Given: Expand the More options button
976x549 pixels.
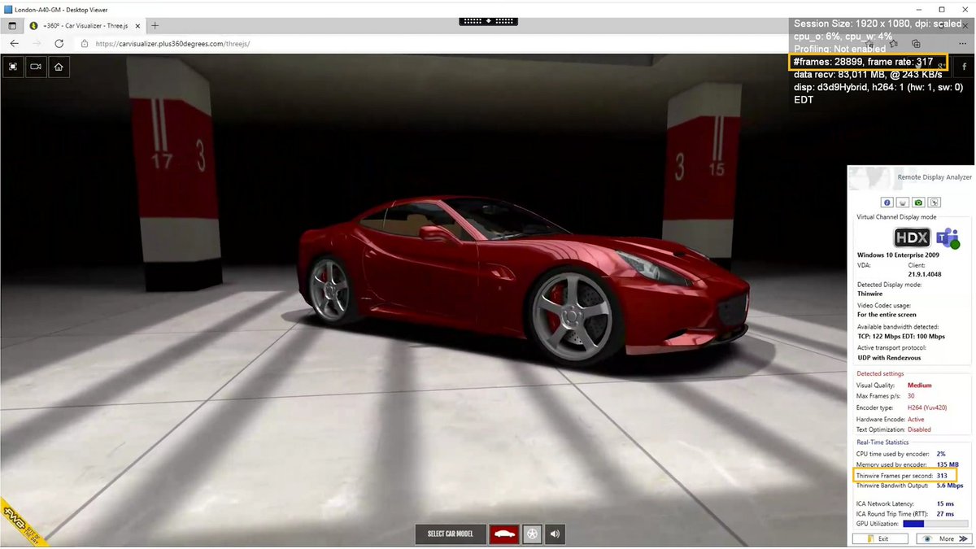Looking at the screenshot, I should click(943, 538).
